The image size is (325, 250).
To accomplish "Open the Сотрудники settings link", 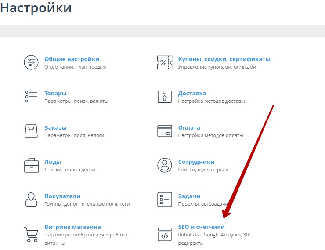I will (x=196, y=162).
